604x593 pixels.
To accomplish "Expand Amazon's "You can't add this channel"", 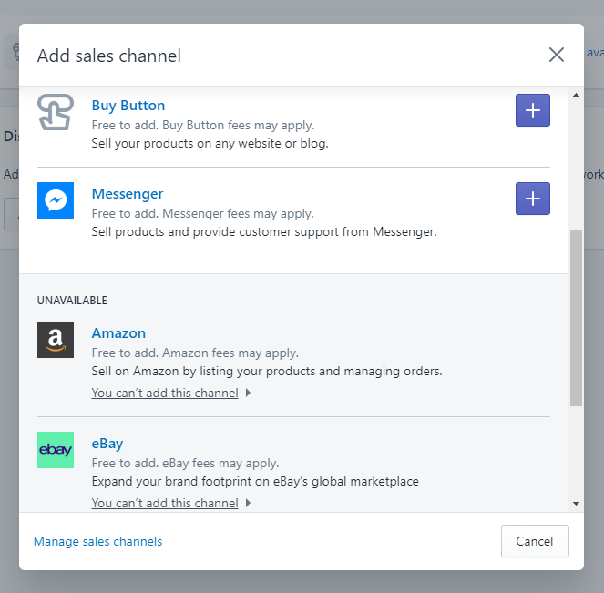I will pos(165,394).
